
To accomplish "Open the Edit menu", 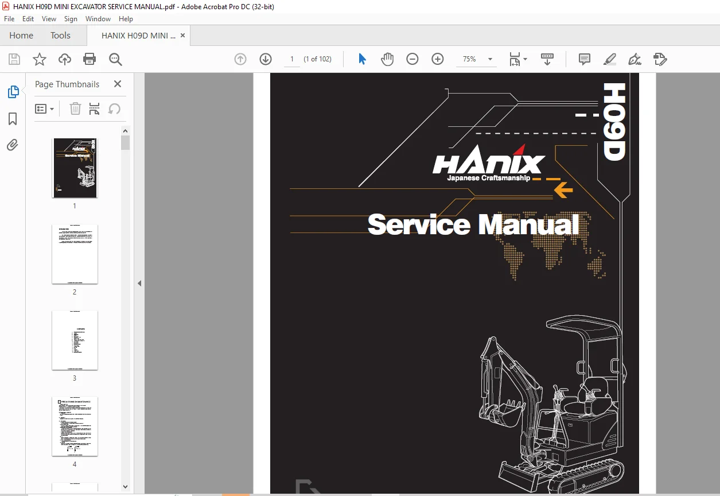I will click(x=28, y=19).
